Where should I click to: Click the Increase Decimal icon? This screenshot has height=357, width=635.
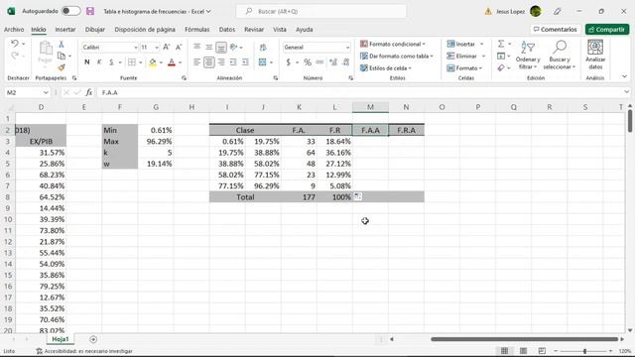(333, 62)
